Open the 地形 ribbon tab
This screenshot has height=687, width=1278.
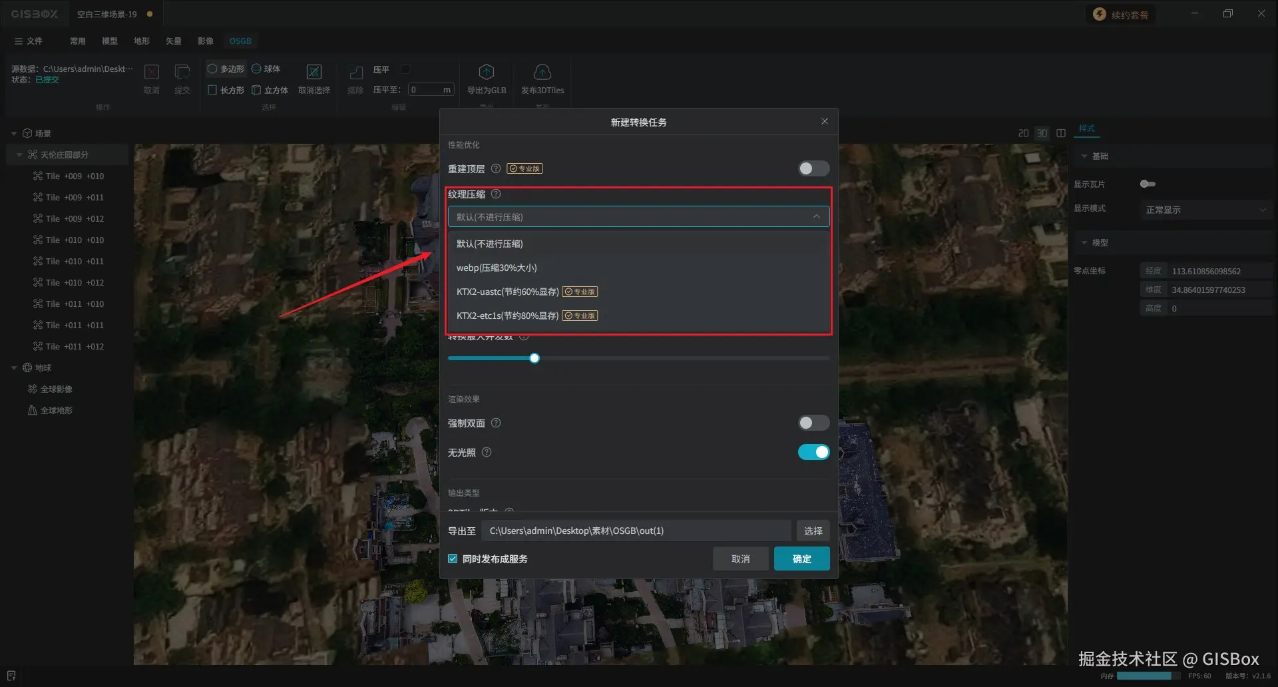pyautogui.click(x=142, y=41)
